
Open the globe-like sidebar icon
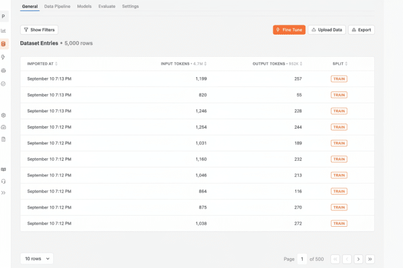(3, 71)
